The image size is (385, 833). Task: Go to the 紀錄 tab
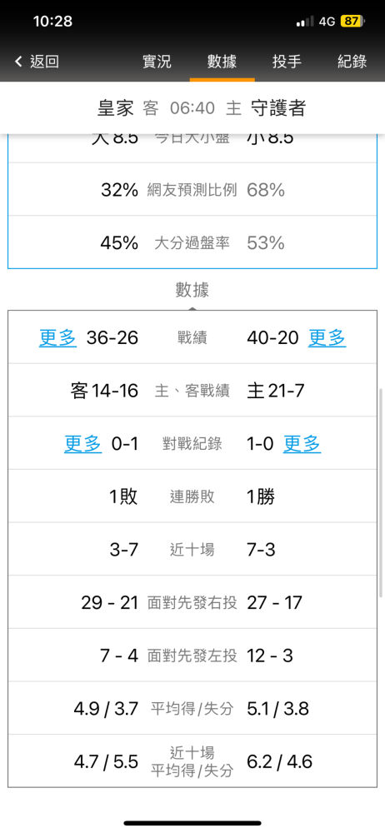pos(352,62)
